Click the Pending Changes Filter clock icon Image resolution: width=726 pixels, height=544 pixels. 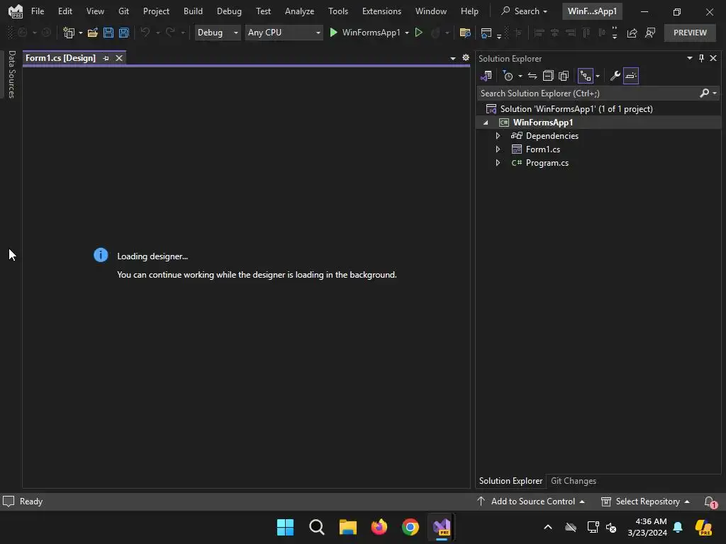coord(508,76)
